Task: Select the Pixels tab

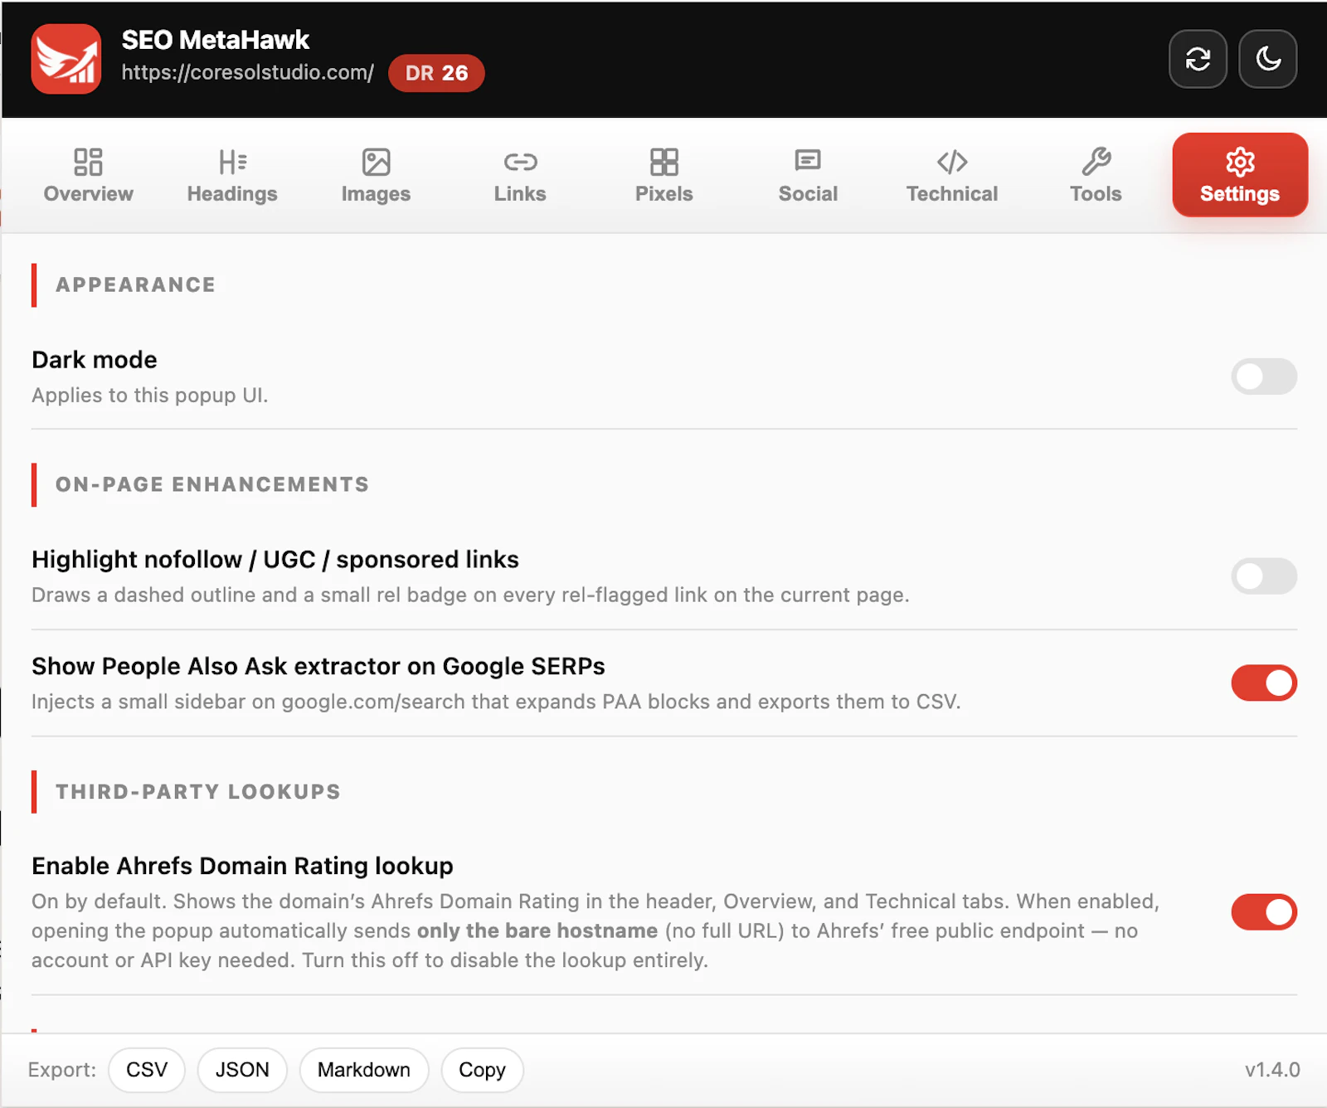Action: (x=663, y=175)
